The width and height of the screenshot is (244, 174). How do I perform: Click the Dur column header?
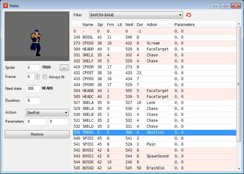pos(140,25)
